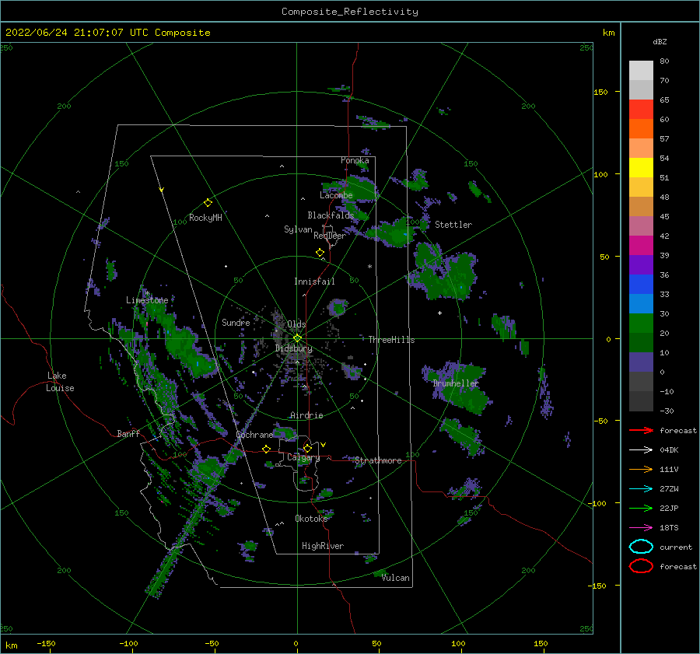Click the Sundre town label
700x654 pixels.
(236, 322)
